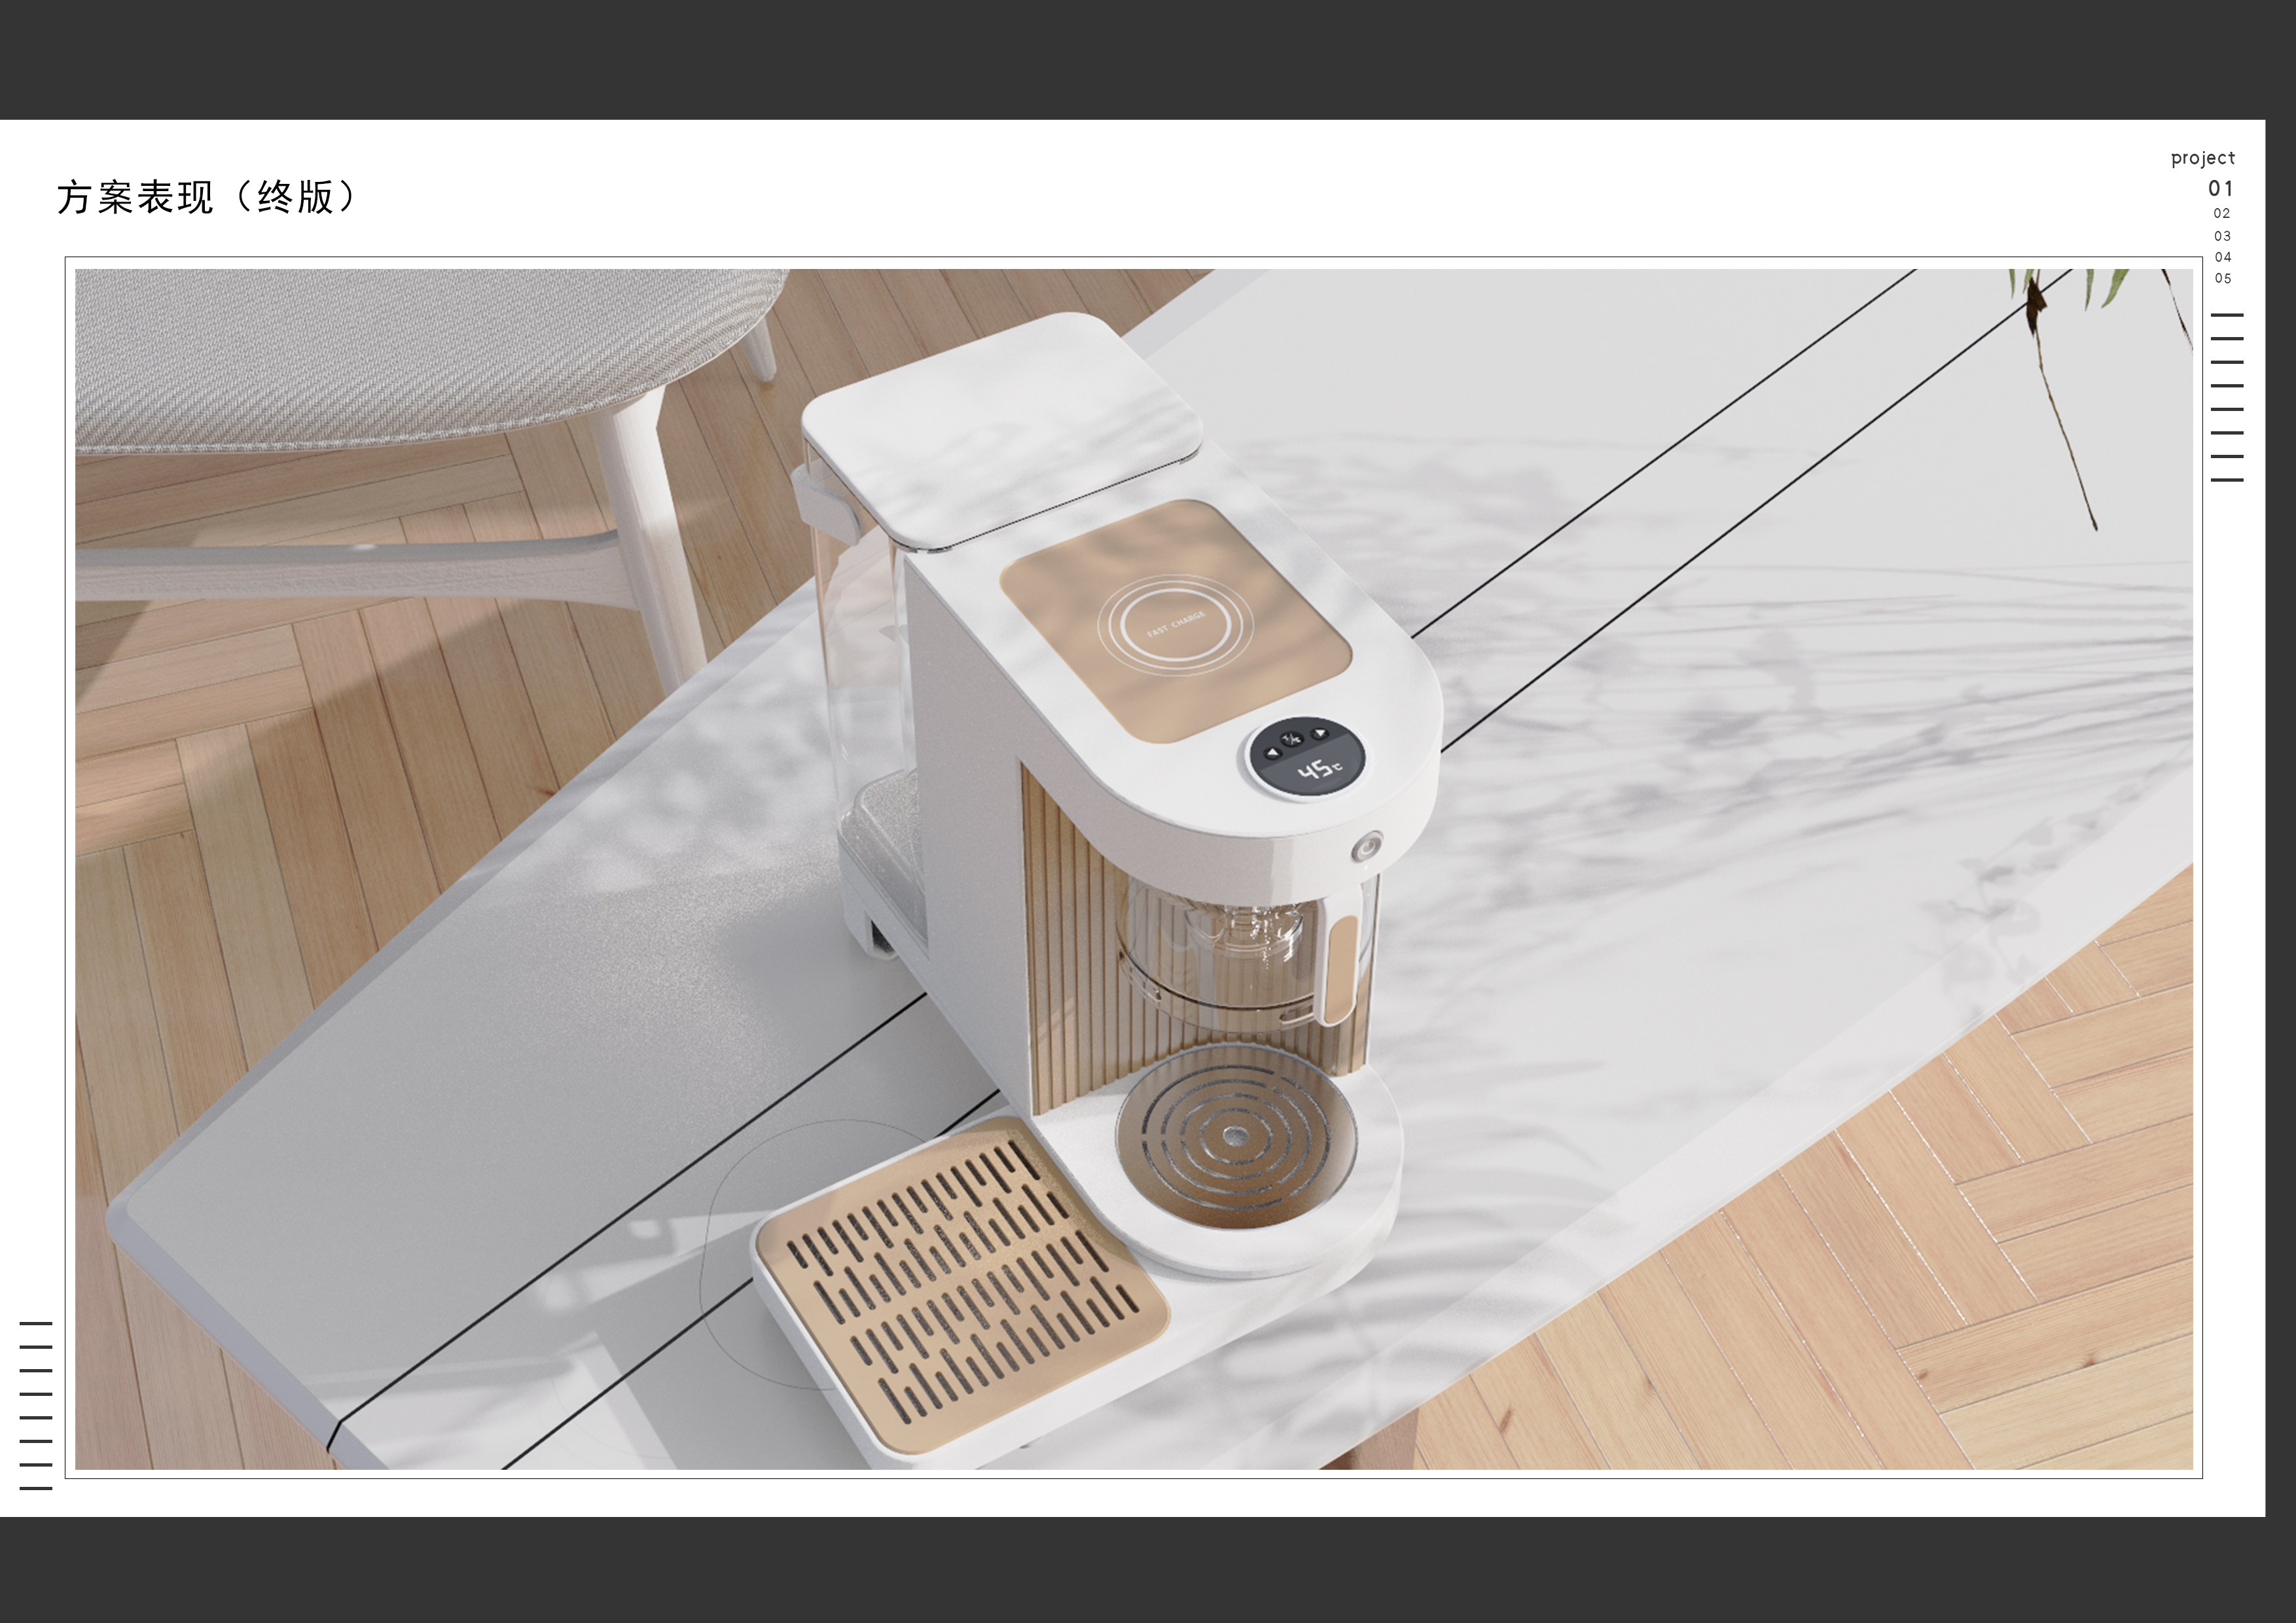Screen dimensions: 2296x1623
Task: Select project page 01
Action: coord(2221,188)
